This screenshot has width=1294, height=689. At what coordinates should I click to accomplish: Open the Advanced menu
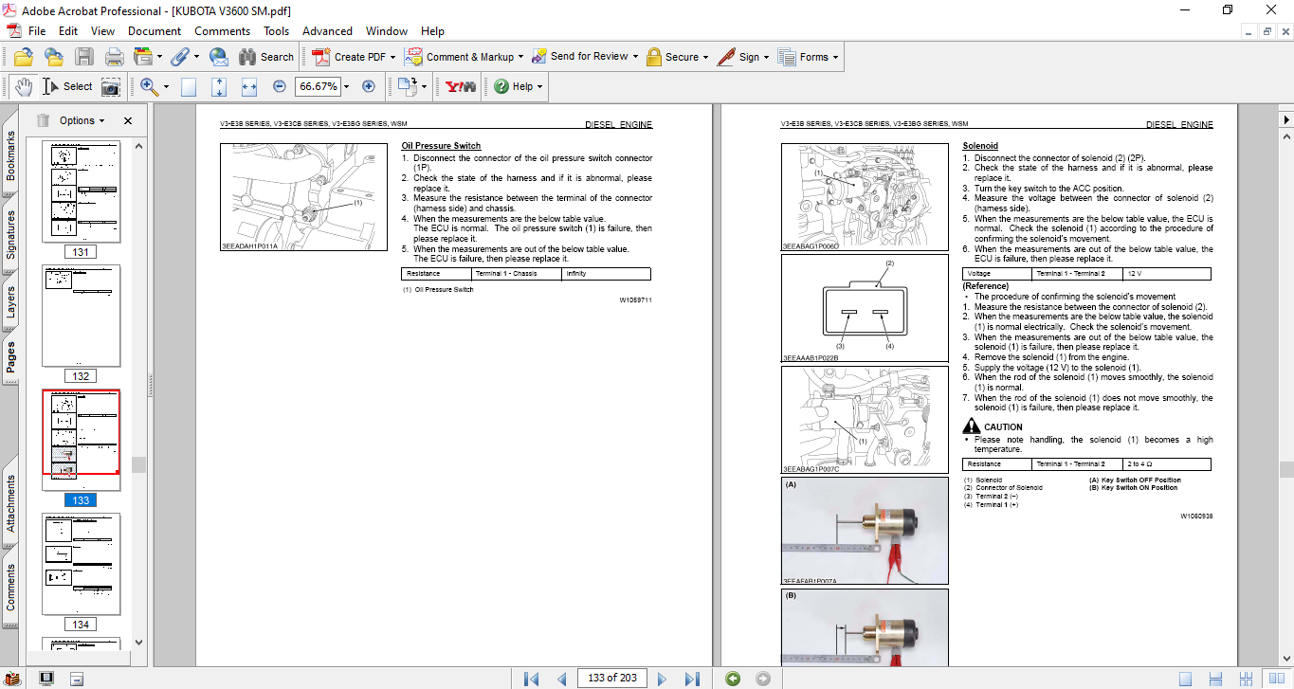(327, 31)
